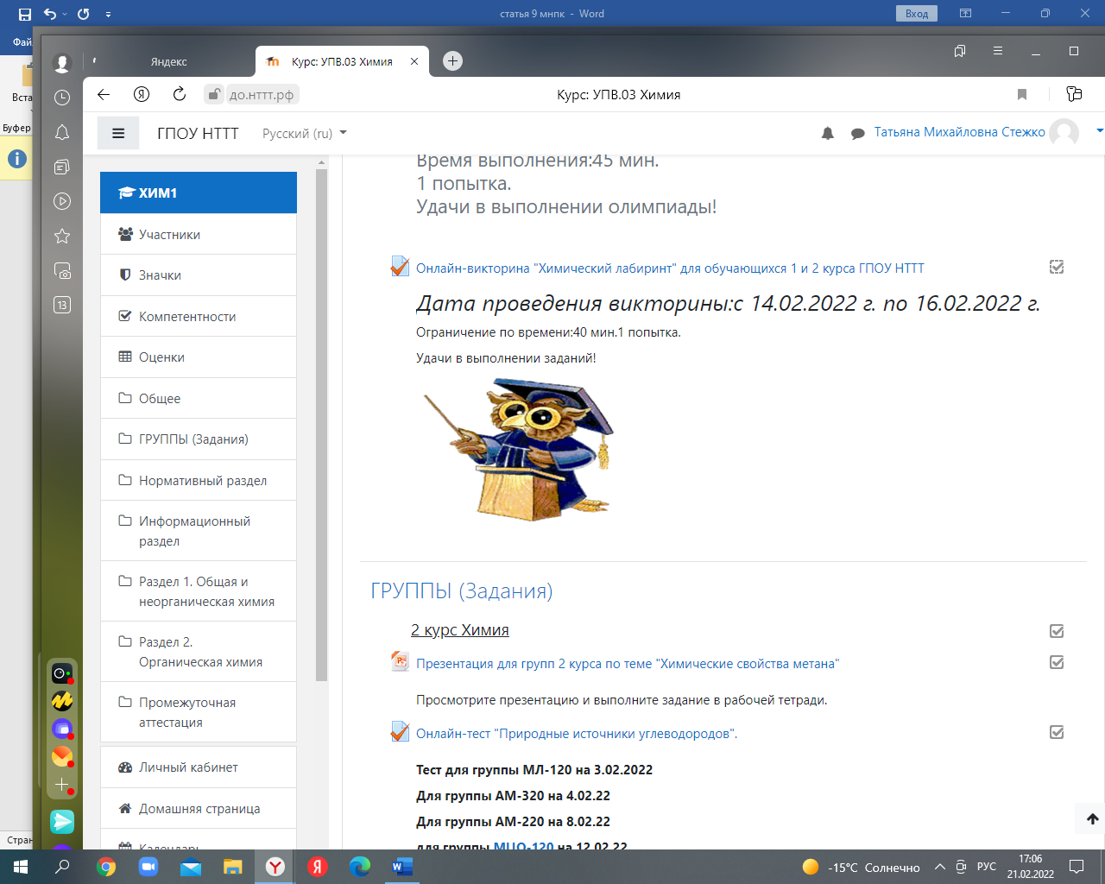This screenshot has width=1105, height=884.
Task: Click Undo arrow in Word title bar
Action: 50,14
